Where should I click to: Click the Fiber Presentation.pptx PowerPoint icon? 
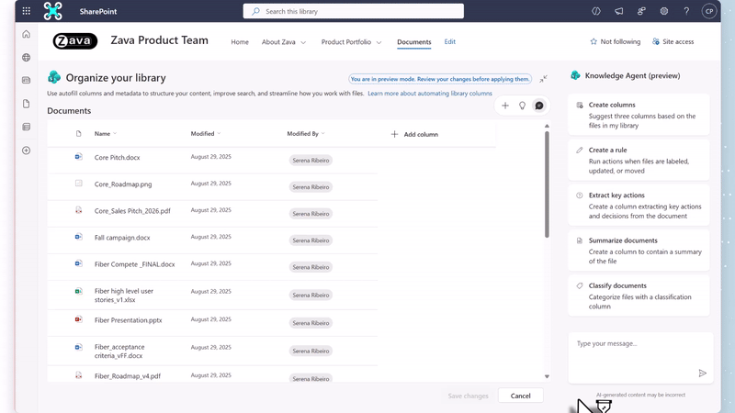click(78, 319)
